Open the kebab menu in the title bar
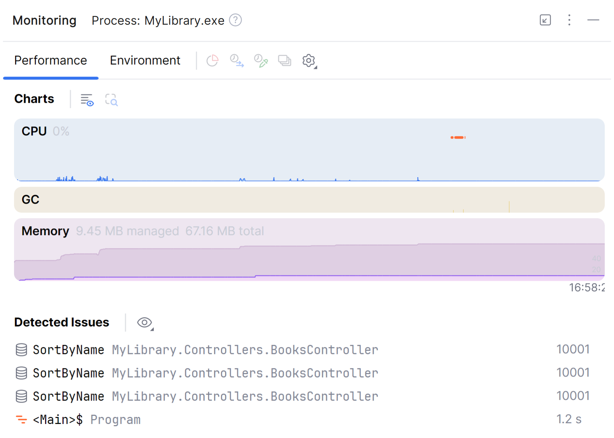 [569, 20]
